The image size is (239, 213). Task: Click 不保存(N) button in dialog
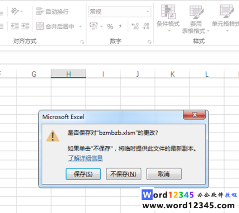point(124,174)
